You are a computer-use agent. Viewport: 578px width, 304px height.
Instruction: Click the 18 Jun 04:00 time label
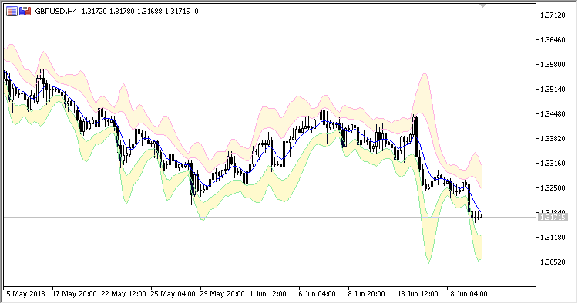tap(467, 294)
